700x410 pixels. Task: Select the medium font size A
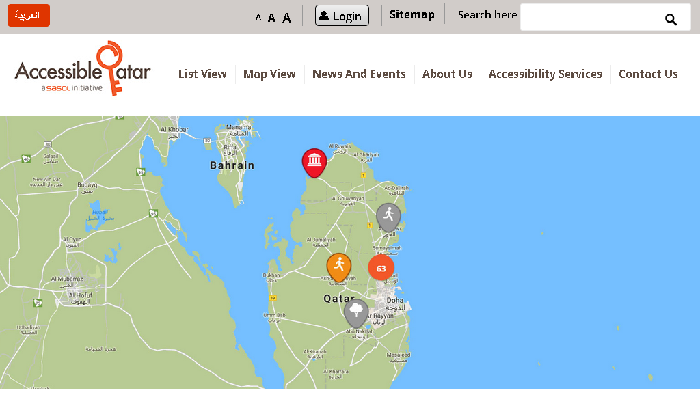coord(271,18)
